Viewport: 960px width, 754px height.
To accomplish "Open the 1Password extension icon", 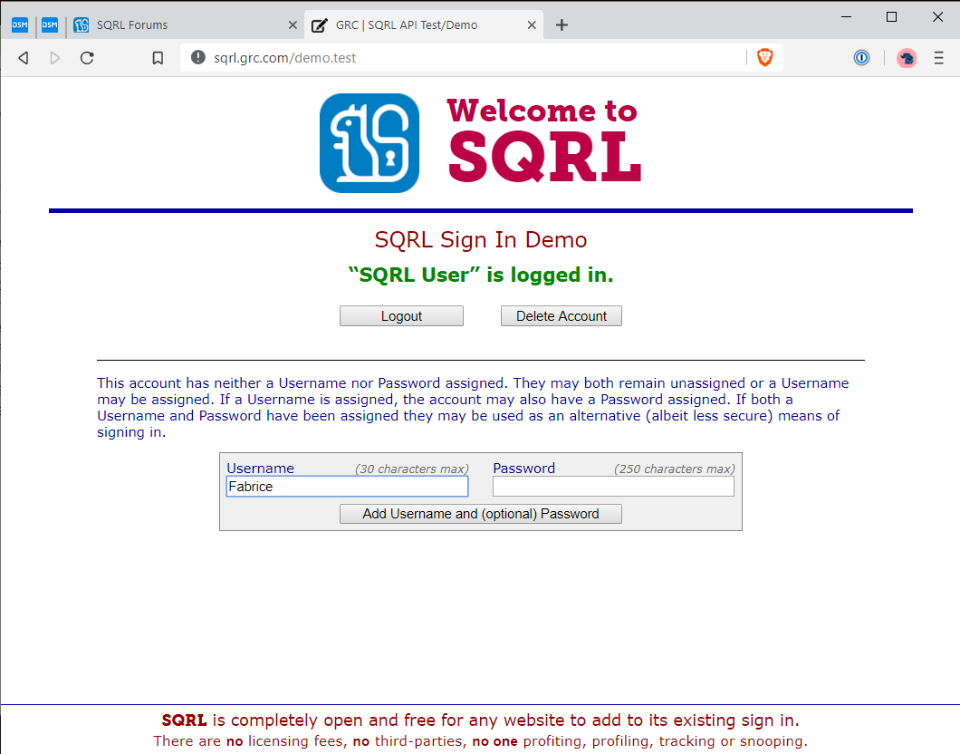I will [861, 58].
